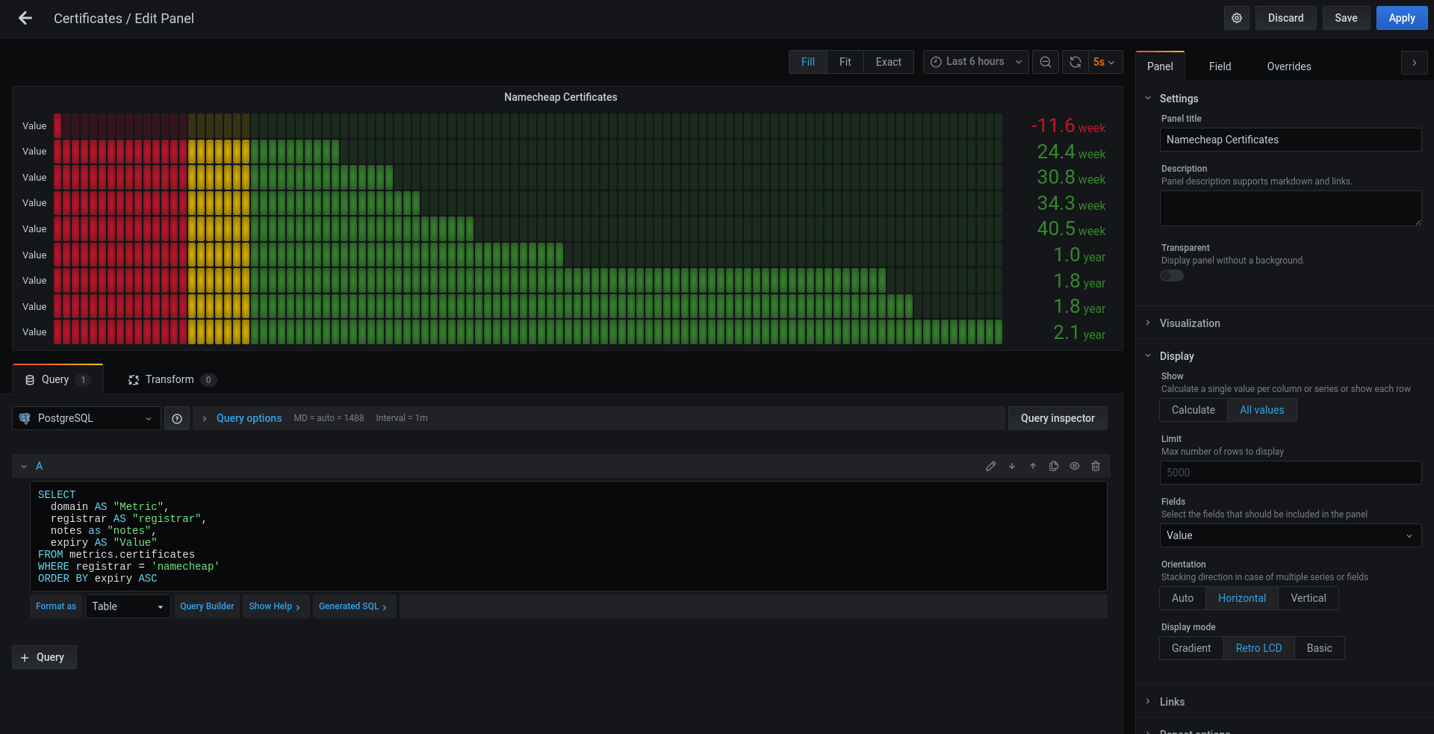Open the Transform tab
This screenshot has height=734, width=1434.
click(172, 379)
